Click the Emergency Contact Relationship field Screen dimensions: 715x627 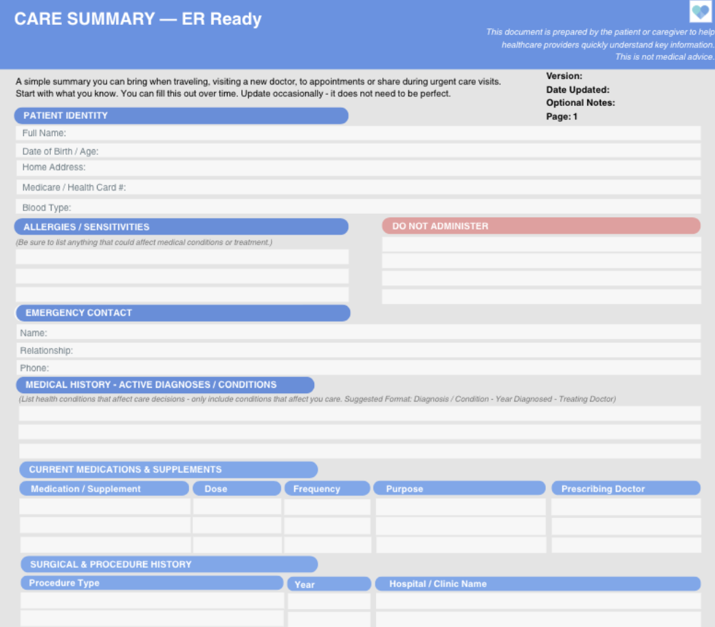[x=358, y=350]
